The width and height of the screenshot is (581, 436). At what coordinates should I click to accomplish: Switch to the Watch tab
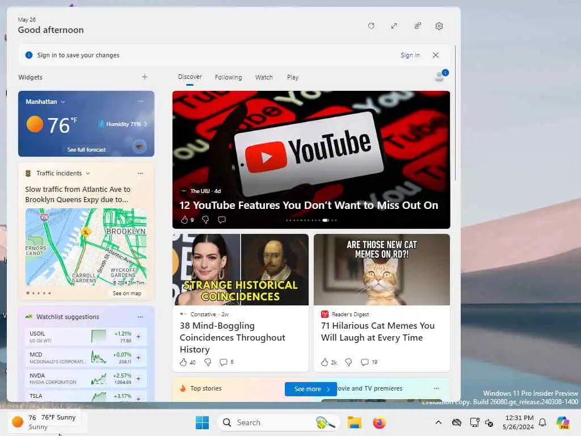[x=264, y=77]
